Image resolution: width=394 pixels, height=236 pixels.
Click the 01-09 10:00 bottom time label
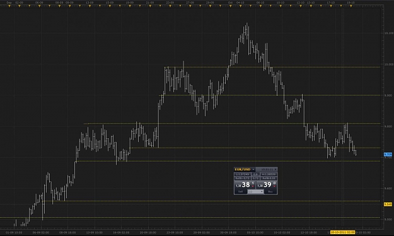coord(14,232)
